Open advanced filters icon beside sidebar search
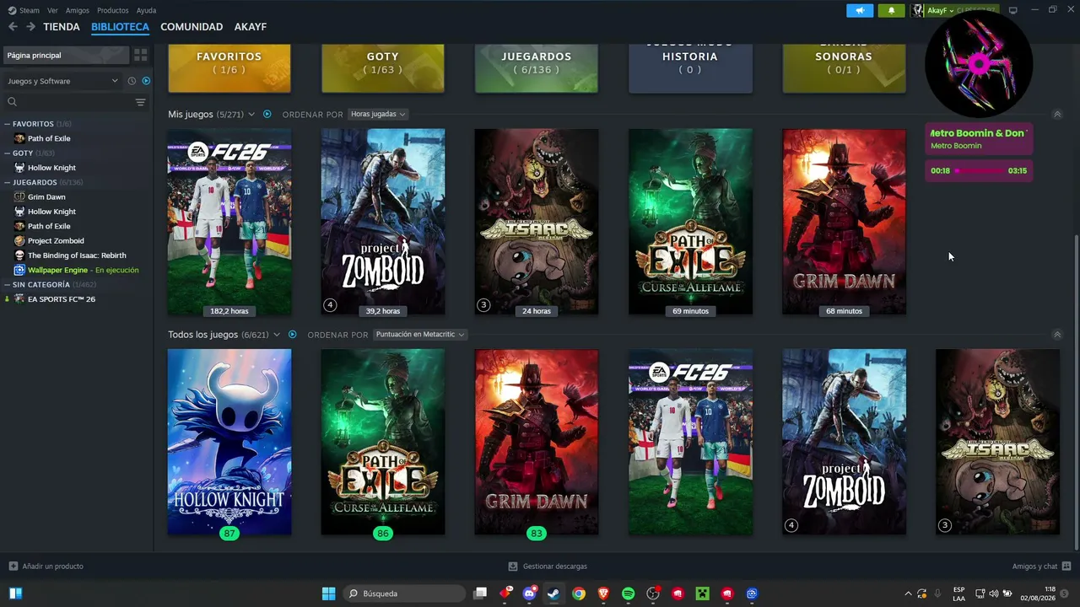 (x=140, y=102)
